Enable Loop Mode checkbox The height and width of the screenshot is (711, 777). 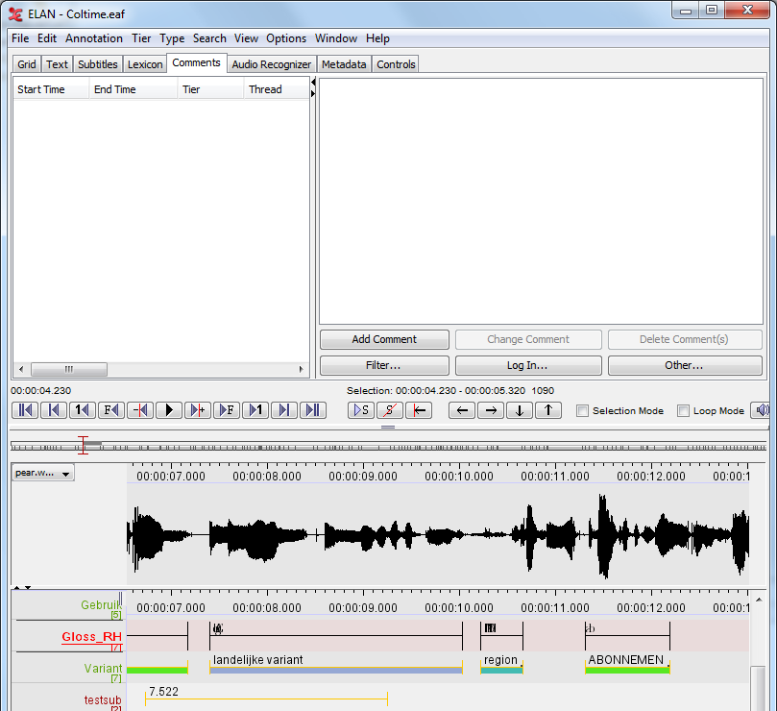[x=683, y=411]
